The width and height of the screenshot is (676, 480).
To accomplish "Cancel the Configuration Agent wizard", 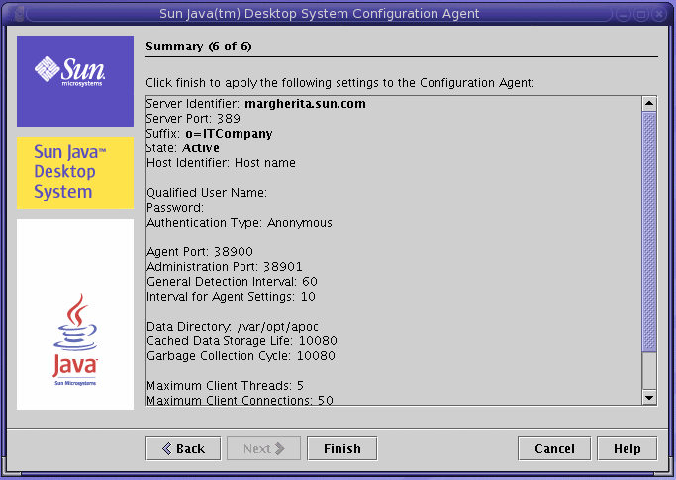I will point(554,449).
